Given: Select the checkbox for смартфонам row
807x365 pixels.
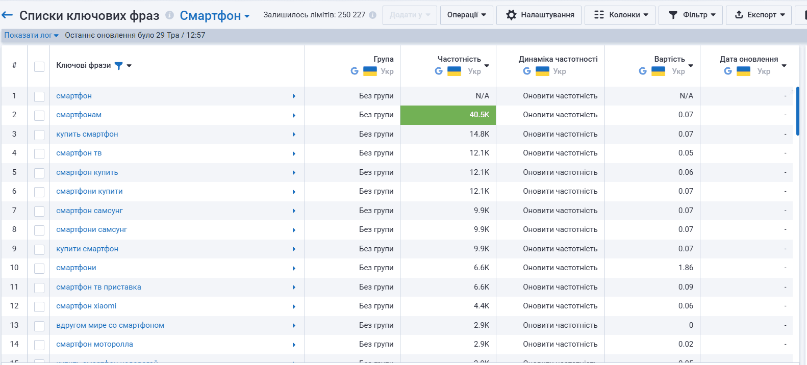Looking at the screenshot, I should pos(39,116).
